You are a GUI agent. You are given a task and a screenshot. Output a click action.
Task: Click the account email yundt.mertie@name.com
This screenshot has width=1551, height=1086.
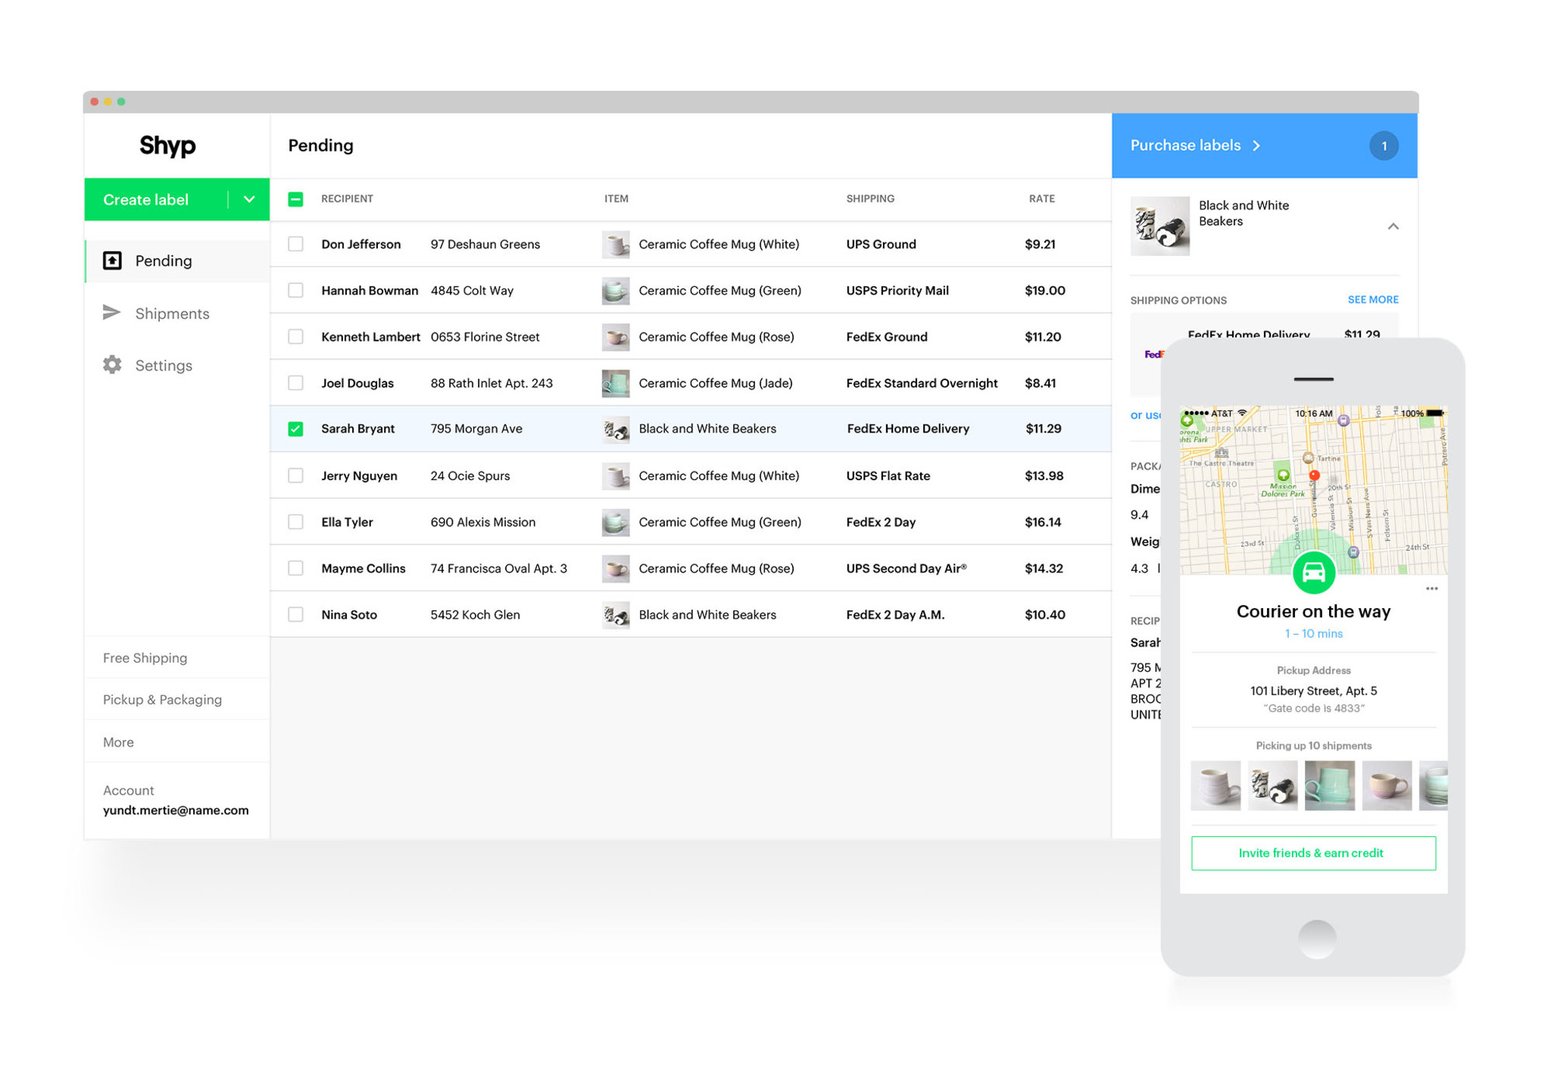[176, 810]
